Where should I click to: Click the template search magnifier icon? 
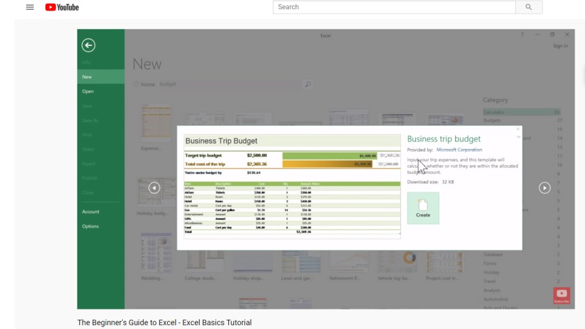308,85
